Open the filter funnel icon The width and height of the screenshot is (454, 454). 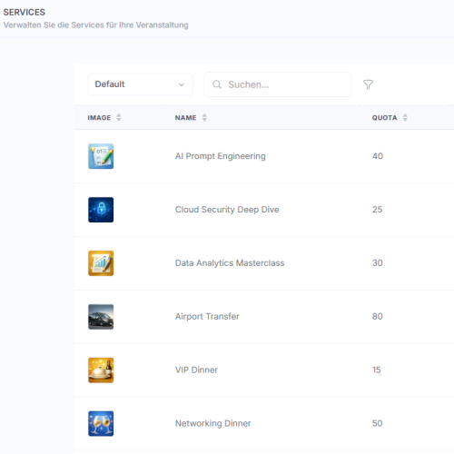click(x=368, y=84)
